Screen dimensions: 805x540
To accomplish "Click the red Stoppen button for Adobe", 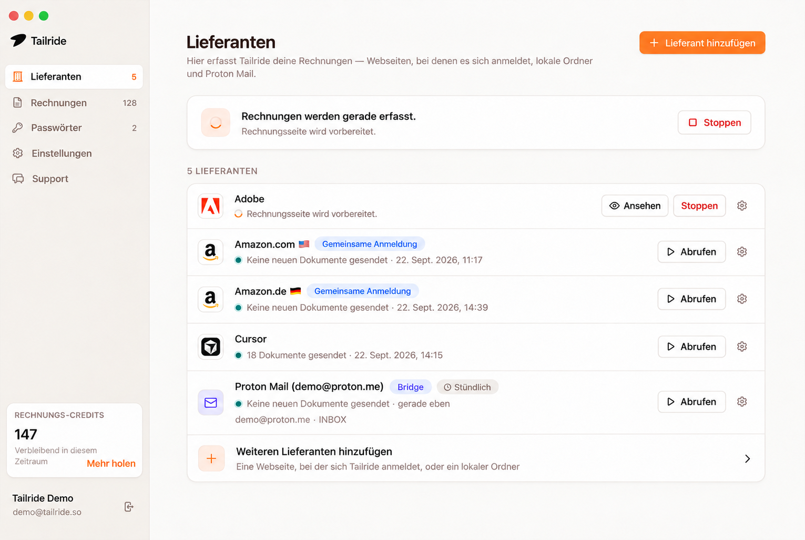I will tap(699, 206).
